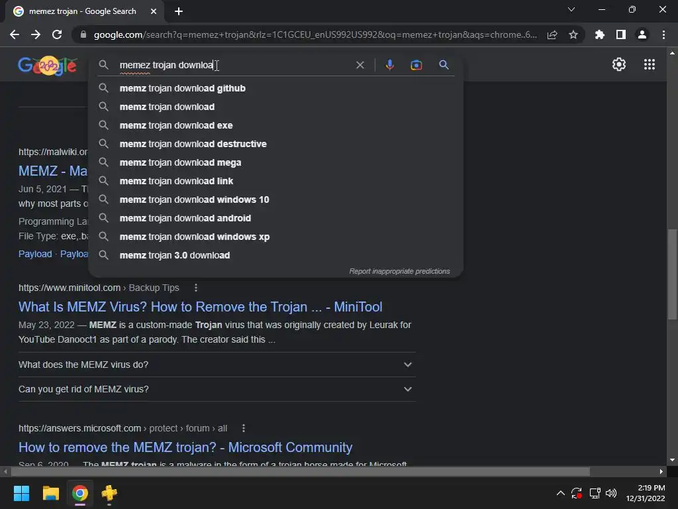Open the MEMZ malwiki result title
Screen dimensions: 678x509
pos(53,171)
